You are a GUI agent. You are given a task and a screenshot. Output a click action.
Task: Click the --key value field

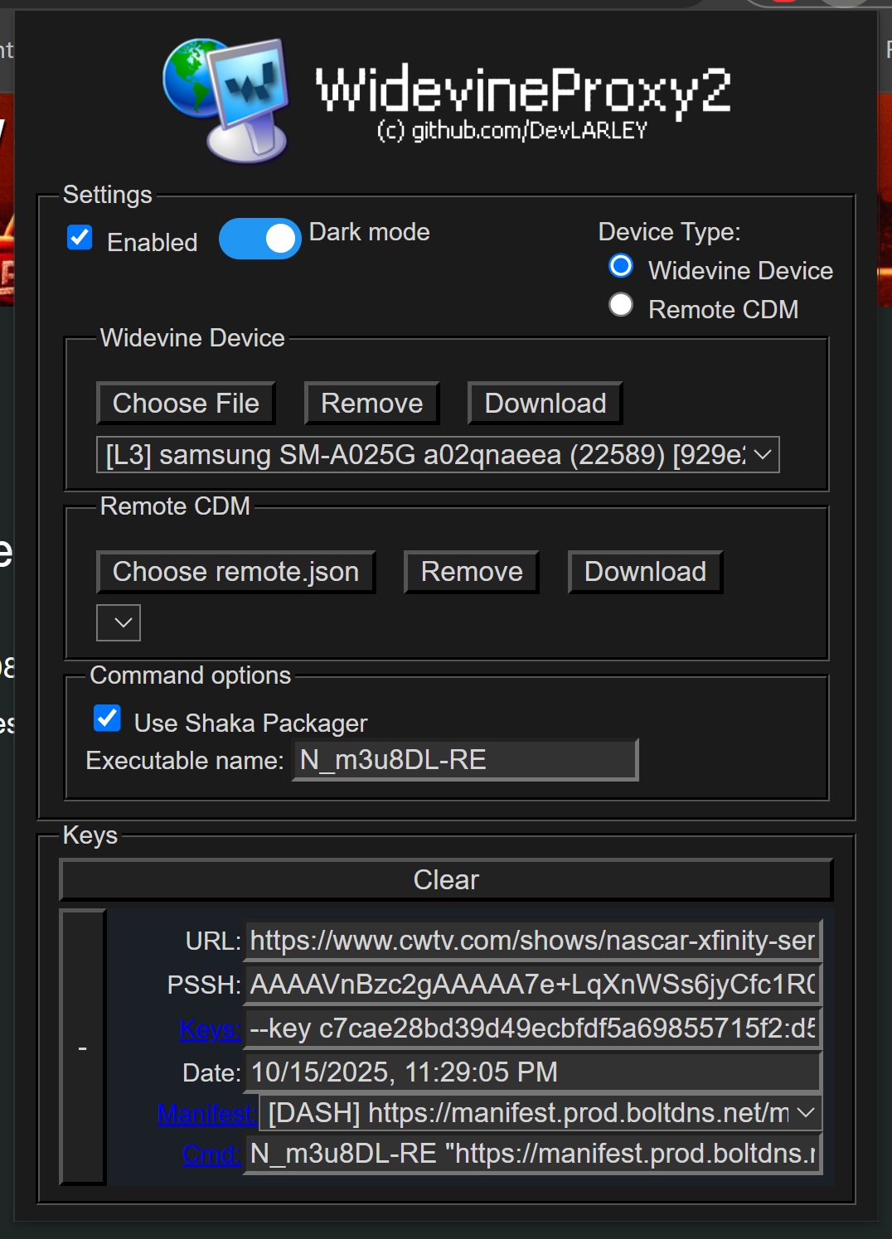(x=534, y=1028)
